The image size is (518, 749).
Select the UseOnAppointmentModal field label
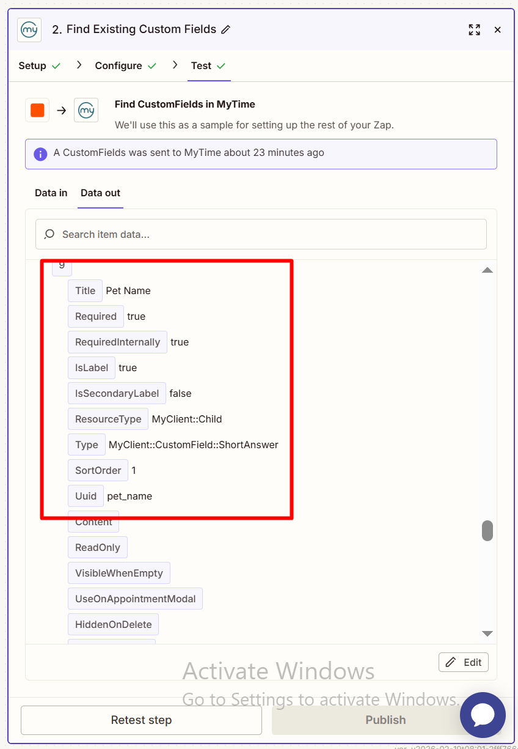(x=135, y=599)
